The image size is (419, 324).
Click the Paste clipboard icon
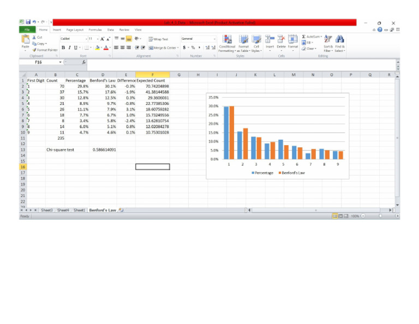pyautogui.click(x=26, y=39)
